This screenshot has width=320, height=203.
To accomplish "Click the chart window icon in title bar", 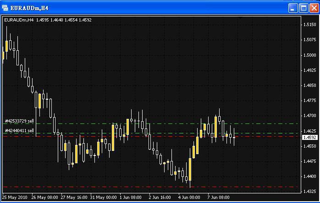I will click(x=5, y=8).
